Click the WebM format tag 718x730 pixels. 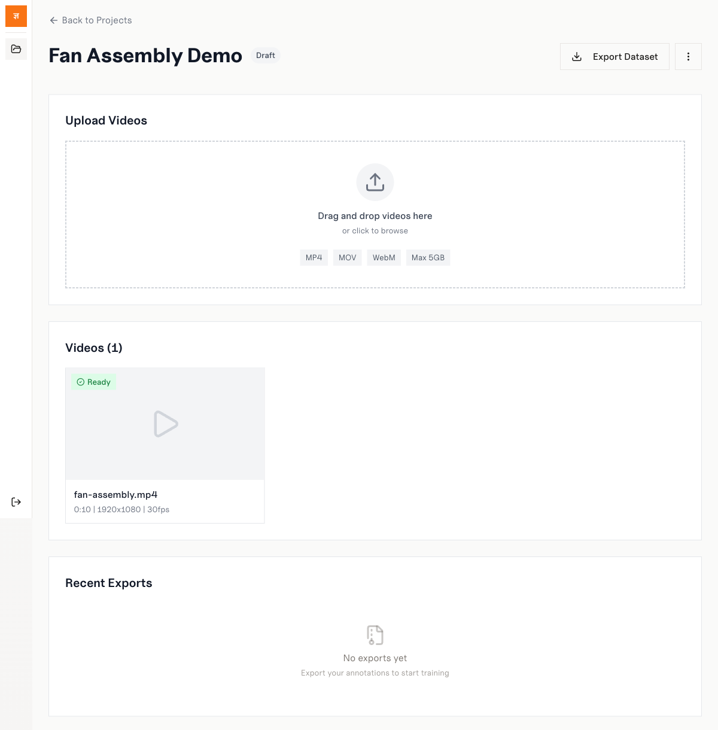pos(384,258)
